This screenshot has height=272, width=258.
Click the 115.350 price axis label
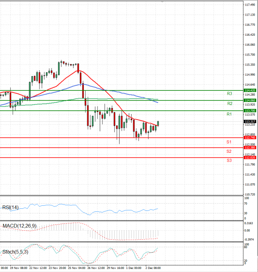pyautogui.click(x=250, y=65)
